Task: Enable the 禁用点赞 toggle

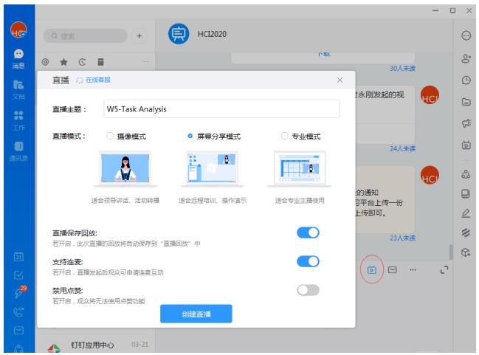Action: [307, 290]
